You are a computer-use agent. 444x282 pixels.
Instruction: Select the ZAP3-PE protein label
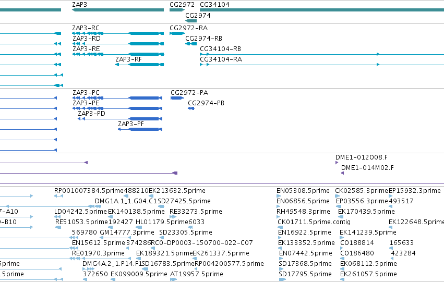[x=86, y=103]
